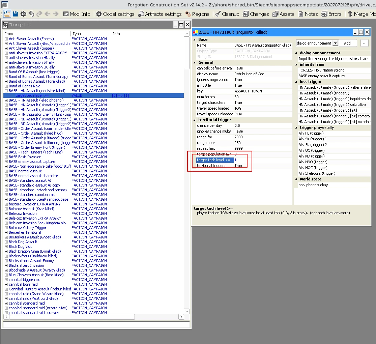The image size is (376, 344).
Task: Click the Add button
Action: [x=347, y=43]
